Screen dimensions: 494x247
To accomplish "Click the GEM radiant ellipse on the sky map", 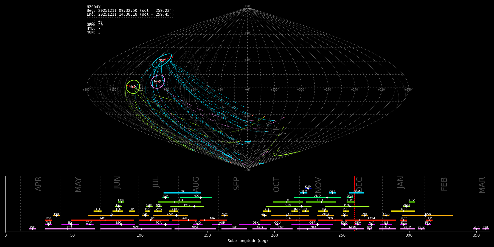I will tap(162, 61).
